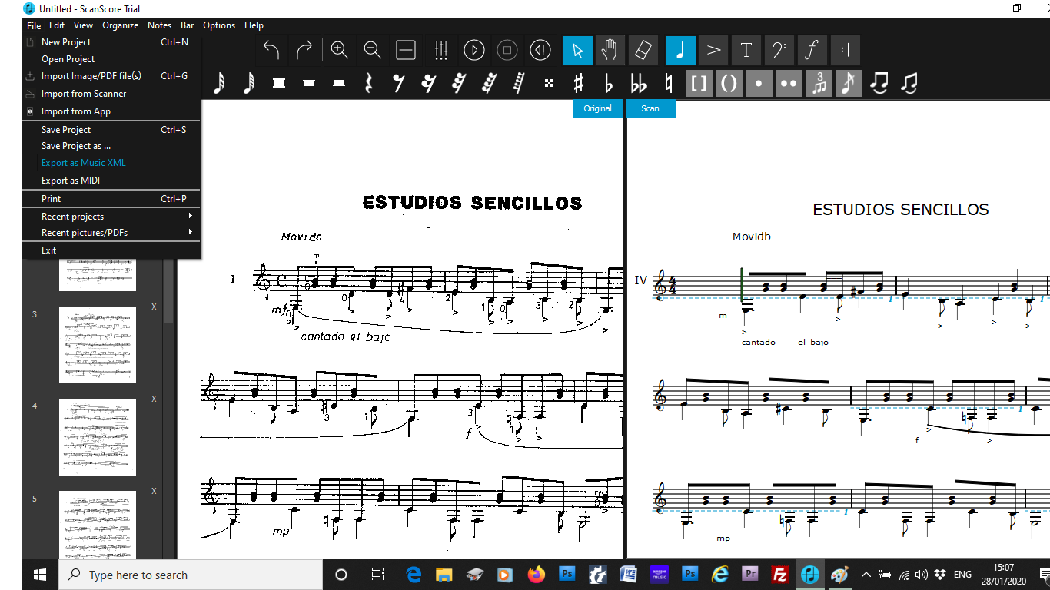This screenshot has height=590, width=1050.
Task: Open the accent articulation palette
Action: pyautogui.click(x=713, y=51)
